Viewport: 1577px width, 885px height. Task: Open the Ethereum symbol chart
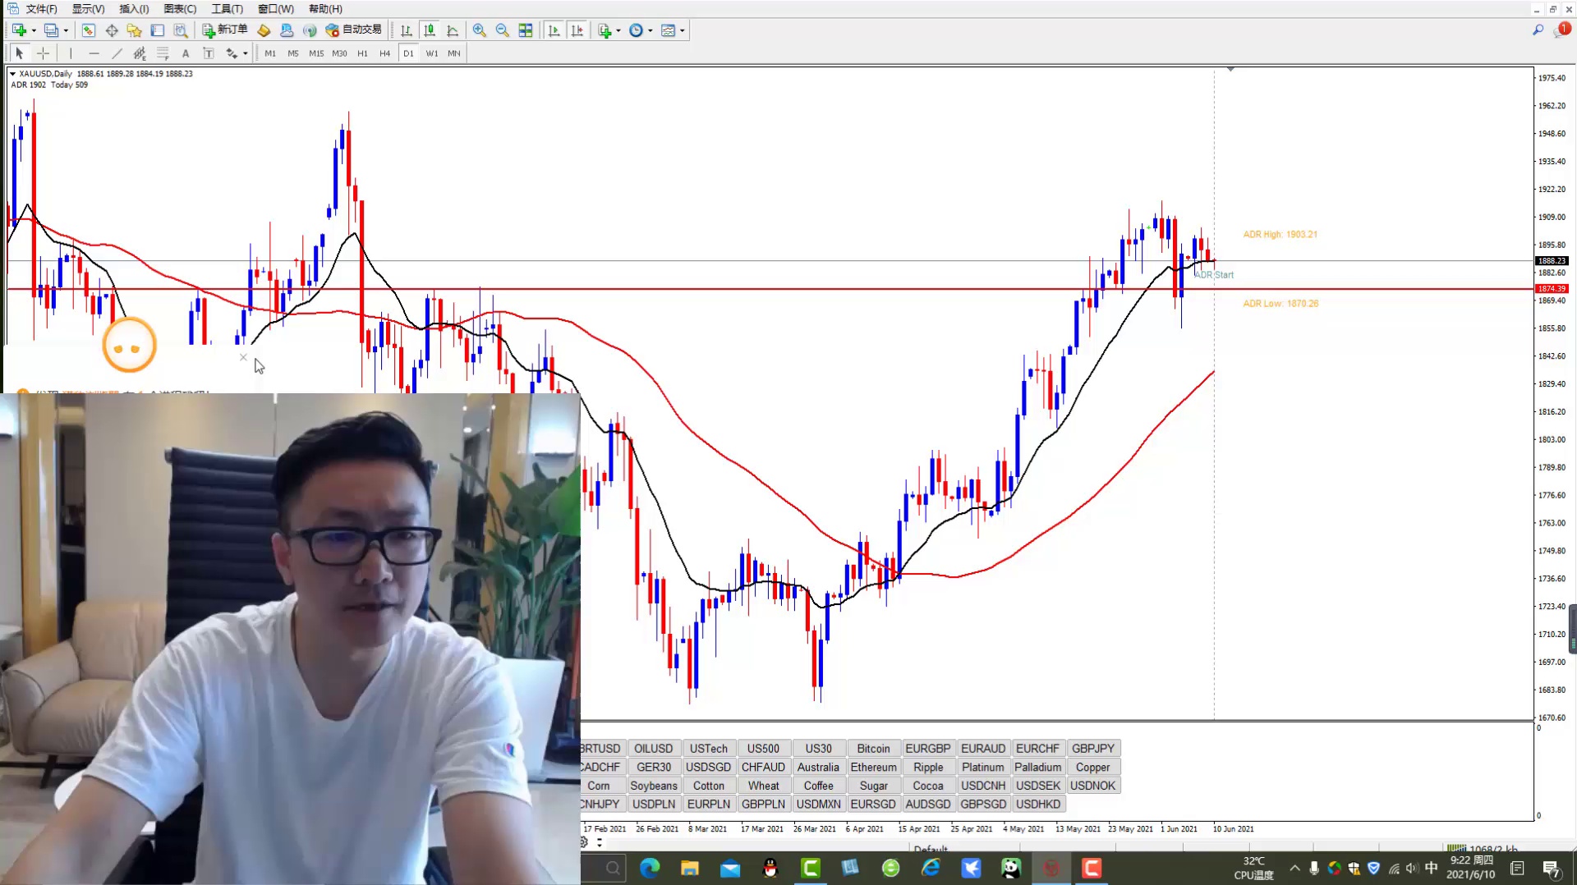point(873,768)
